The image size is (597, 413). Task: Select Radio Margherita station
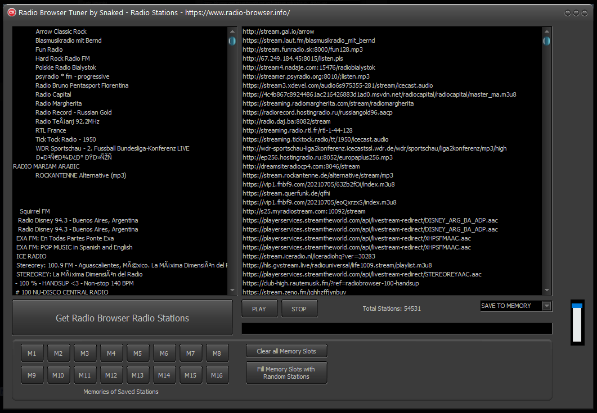59,103
